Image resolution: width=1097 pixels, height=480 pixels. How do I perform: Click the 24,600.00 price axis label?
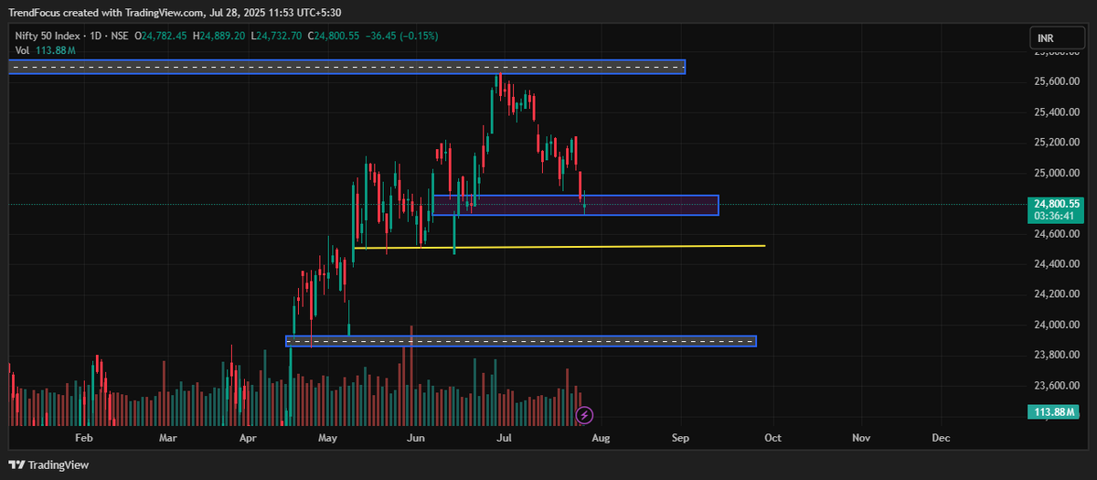[x=1057, y=233]
